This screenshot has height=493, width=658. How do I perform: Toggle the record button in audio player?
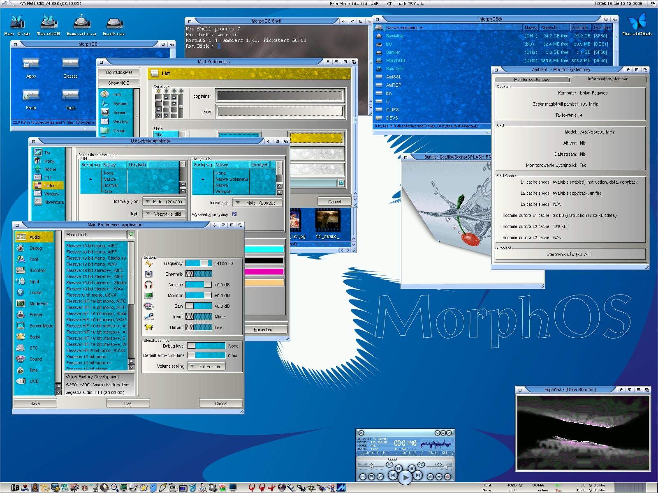click(x=447, y=477)
